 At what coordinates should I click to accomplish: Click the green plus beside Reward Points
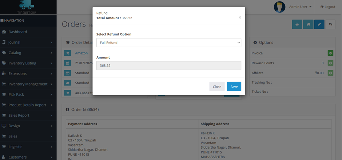pos(330,63)
